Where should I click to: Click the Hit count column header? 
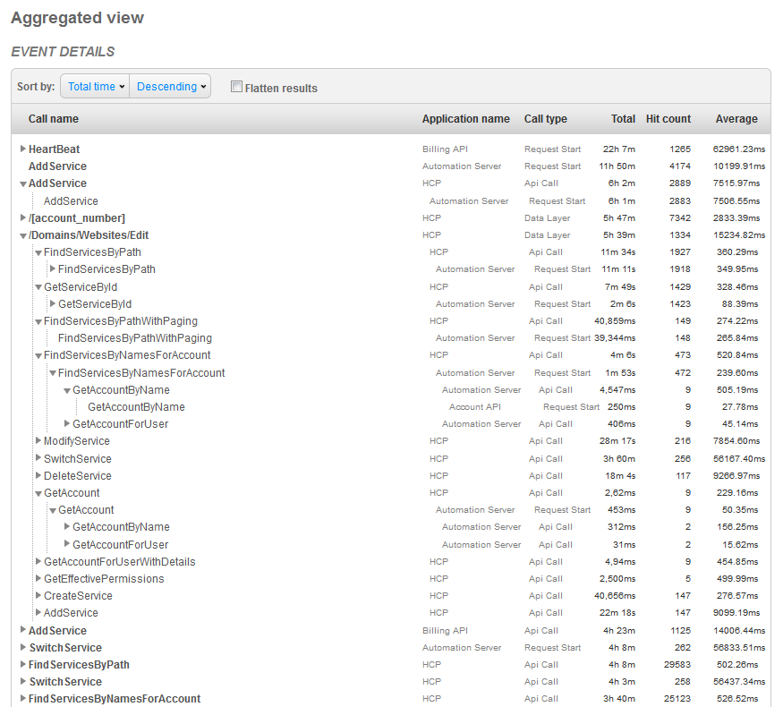coord(668,119)
